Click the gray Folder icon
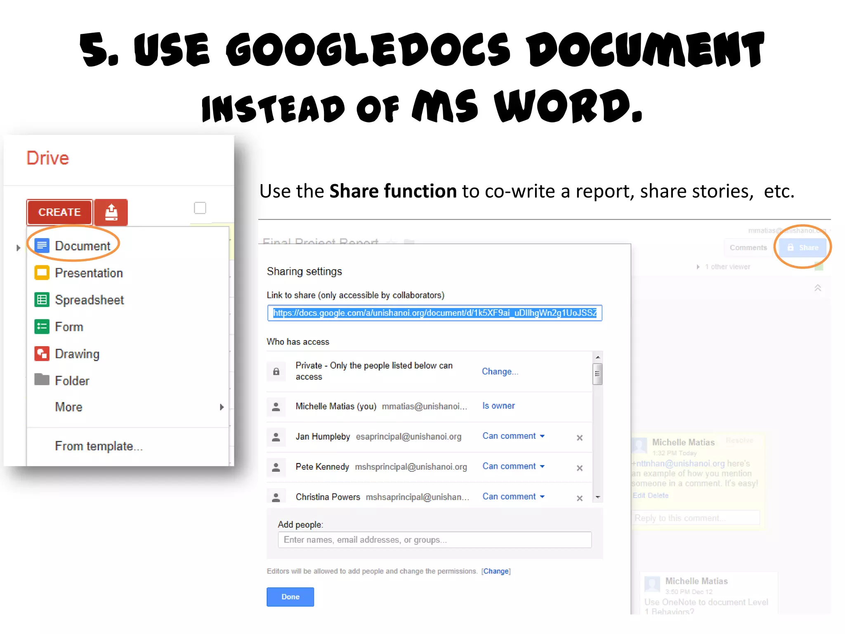 pyautogui.click(x=42, y=379)
